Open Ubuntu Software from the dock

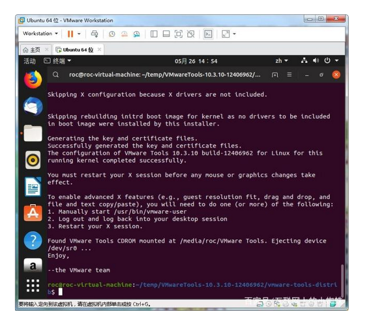33,213
